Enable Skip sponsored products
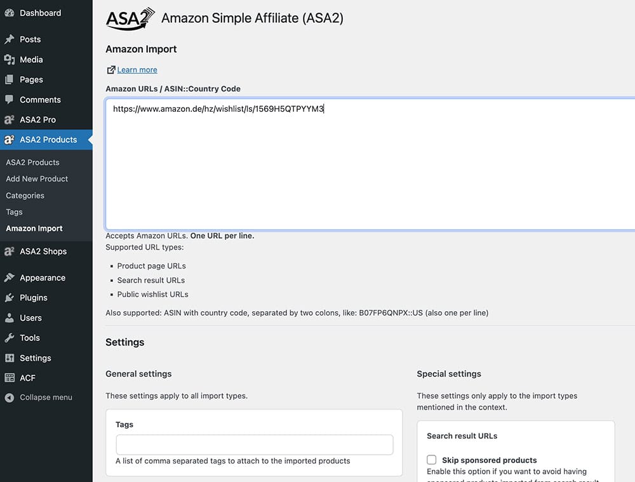Viewport: 635px width, 482px height. pyautogui.click(x=431, y=459)
